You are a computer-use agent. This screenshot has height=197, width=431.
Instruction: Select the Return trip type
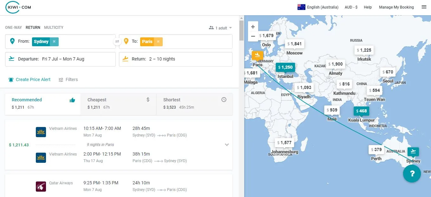[x=33, y=28]
